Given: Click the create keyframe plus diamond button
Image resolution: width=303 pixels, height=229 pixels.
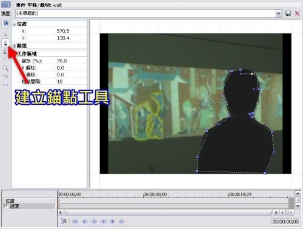Looking at the screenshot, I should (x=112, y=222).
